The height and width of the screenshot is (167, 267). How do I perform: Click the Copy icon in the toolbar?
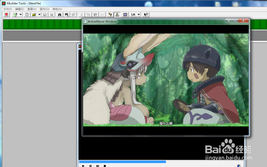(89, 15)
